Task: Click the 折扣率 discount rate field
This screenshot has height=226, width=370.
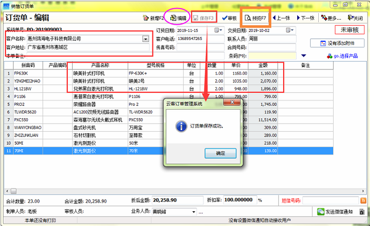Action: [x=240, y=200]
